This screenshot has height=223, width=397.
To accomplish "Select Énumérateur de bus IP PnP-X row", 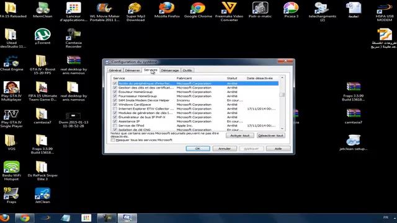I will tap(195, 117).
